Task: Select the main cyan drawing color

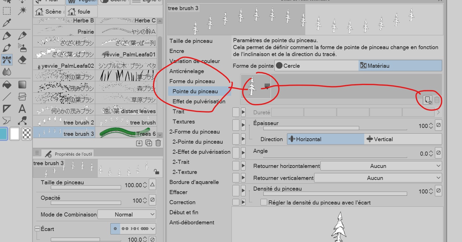Action: click(x=3, y=134)
